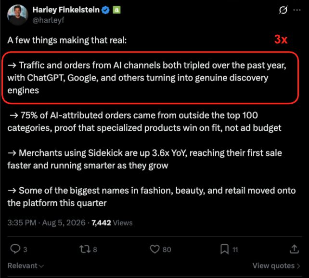The height and width of the screenshot is (278, 309).
Task: Like the post with heart icon
Action: coord(154,249)
